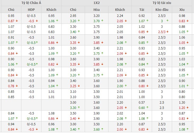Click the HDP column header
194x133 pixels.
pos(31,10)
